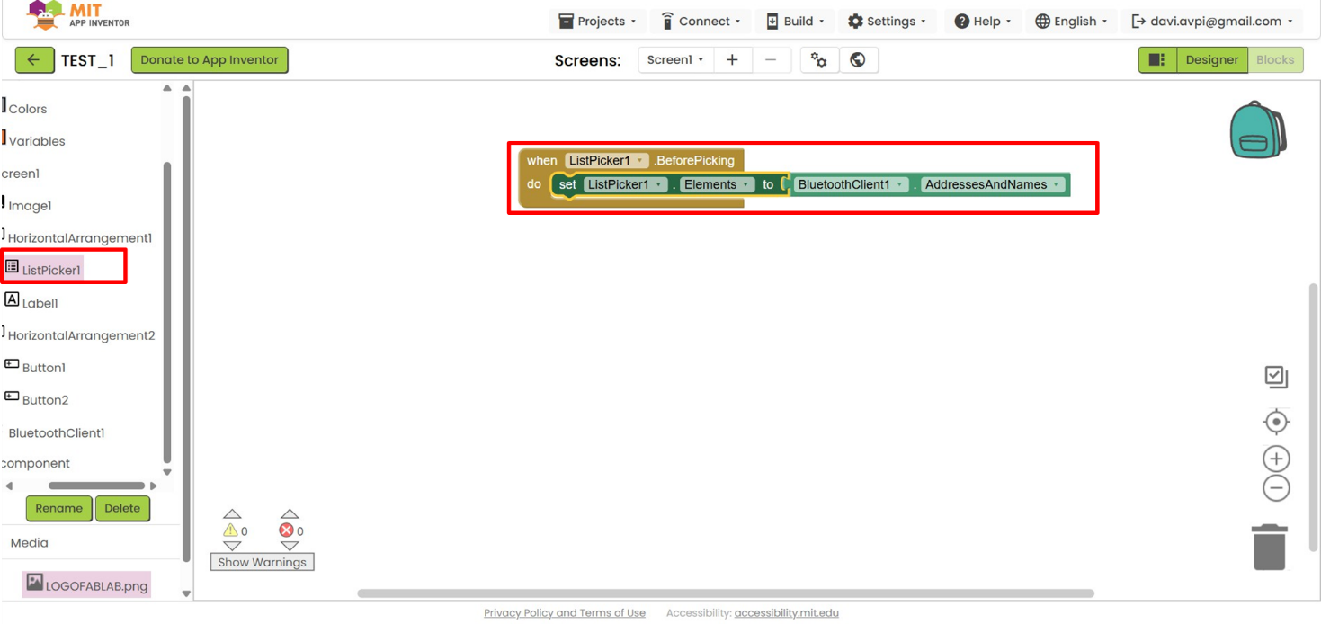Open the Help menu

coord(982,21)
